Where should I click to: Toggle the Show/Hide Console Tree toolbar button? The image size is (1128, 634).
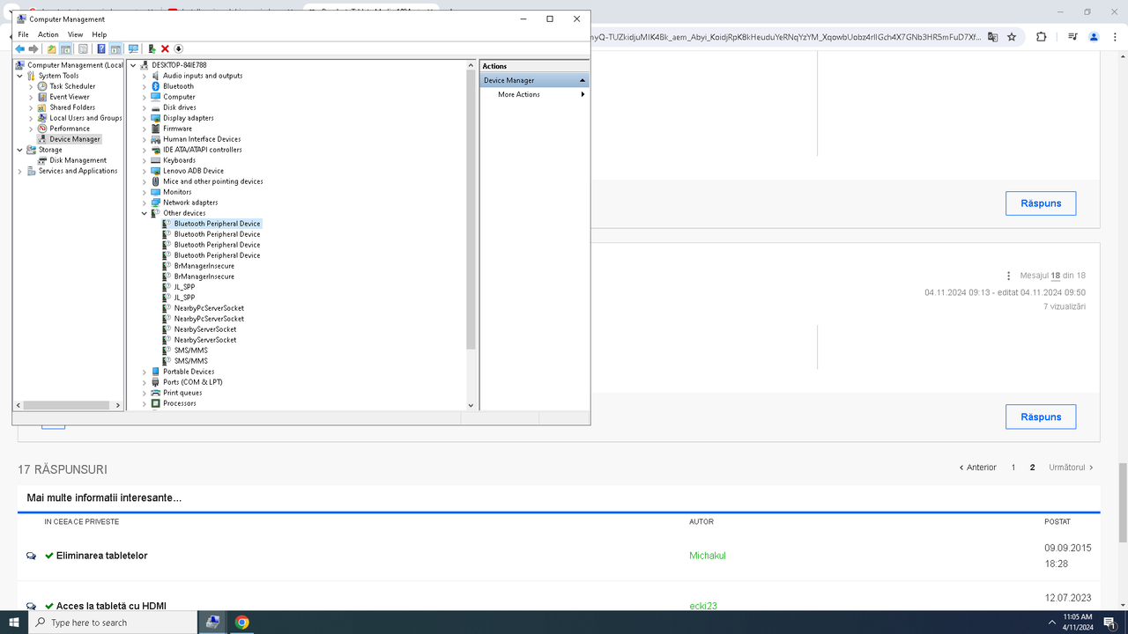pyautogui.click(x=66, y=49)
